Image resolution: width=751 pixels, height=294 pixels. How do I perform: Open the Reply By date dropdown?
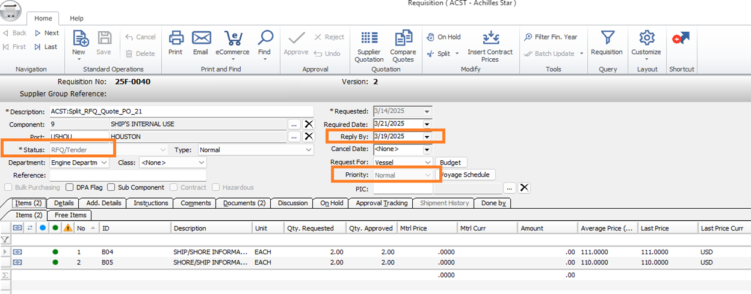(x=427, y=137)
